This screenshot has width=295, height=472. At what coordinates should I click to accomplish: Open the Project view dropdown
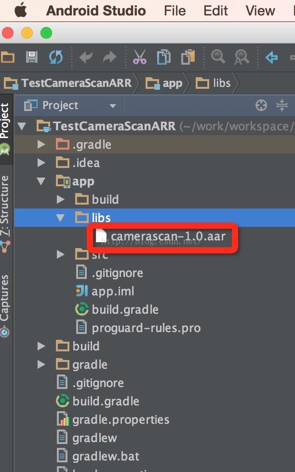pos(113,106)
